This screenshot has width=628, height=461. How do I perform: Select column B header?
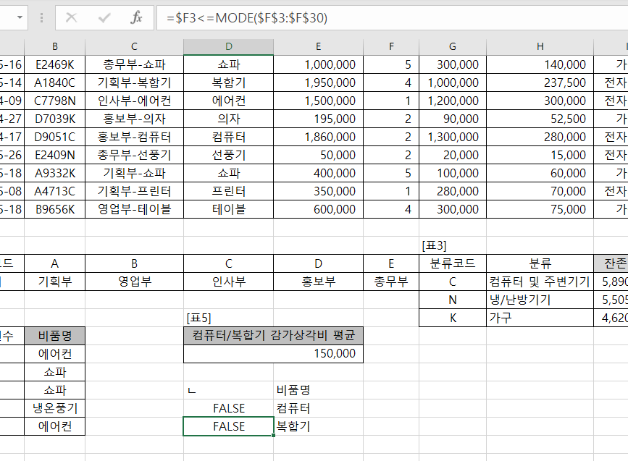tap(55, 47)
